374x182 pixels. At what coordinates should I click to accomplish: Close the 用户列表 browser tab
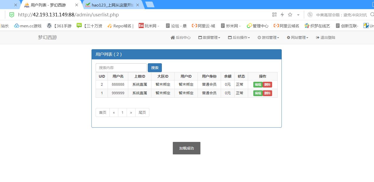pos(77,5)
